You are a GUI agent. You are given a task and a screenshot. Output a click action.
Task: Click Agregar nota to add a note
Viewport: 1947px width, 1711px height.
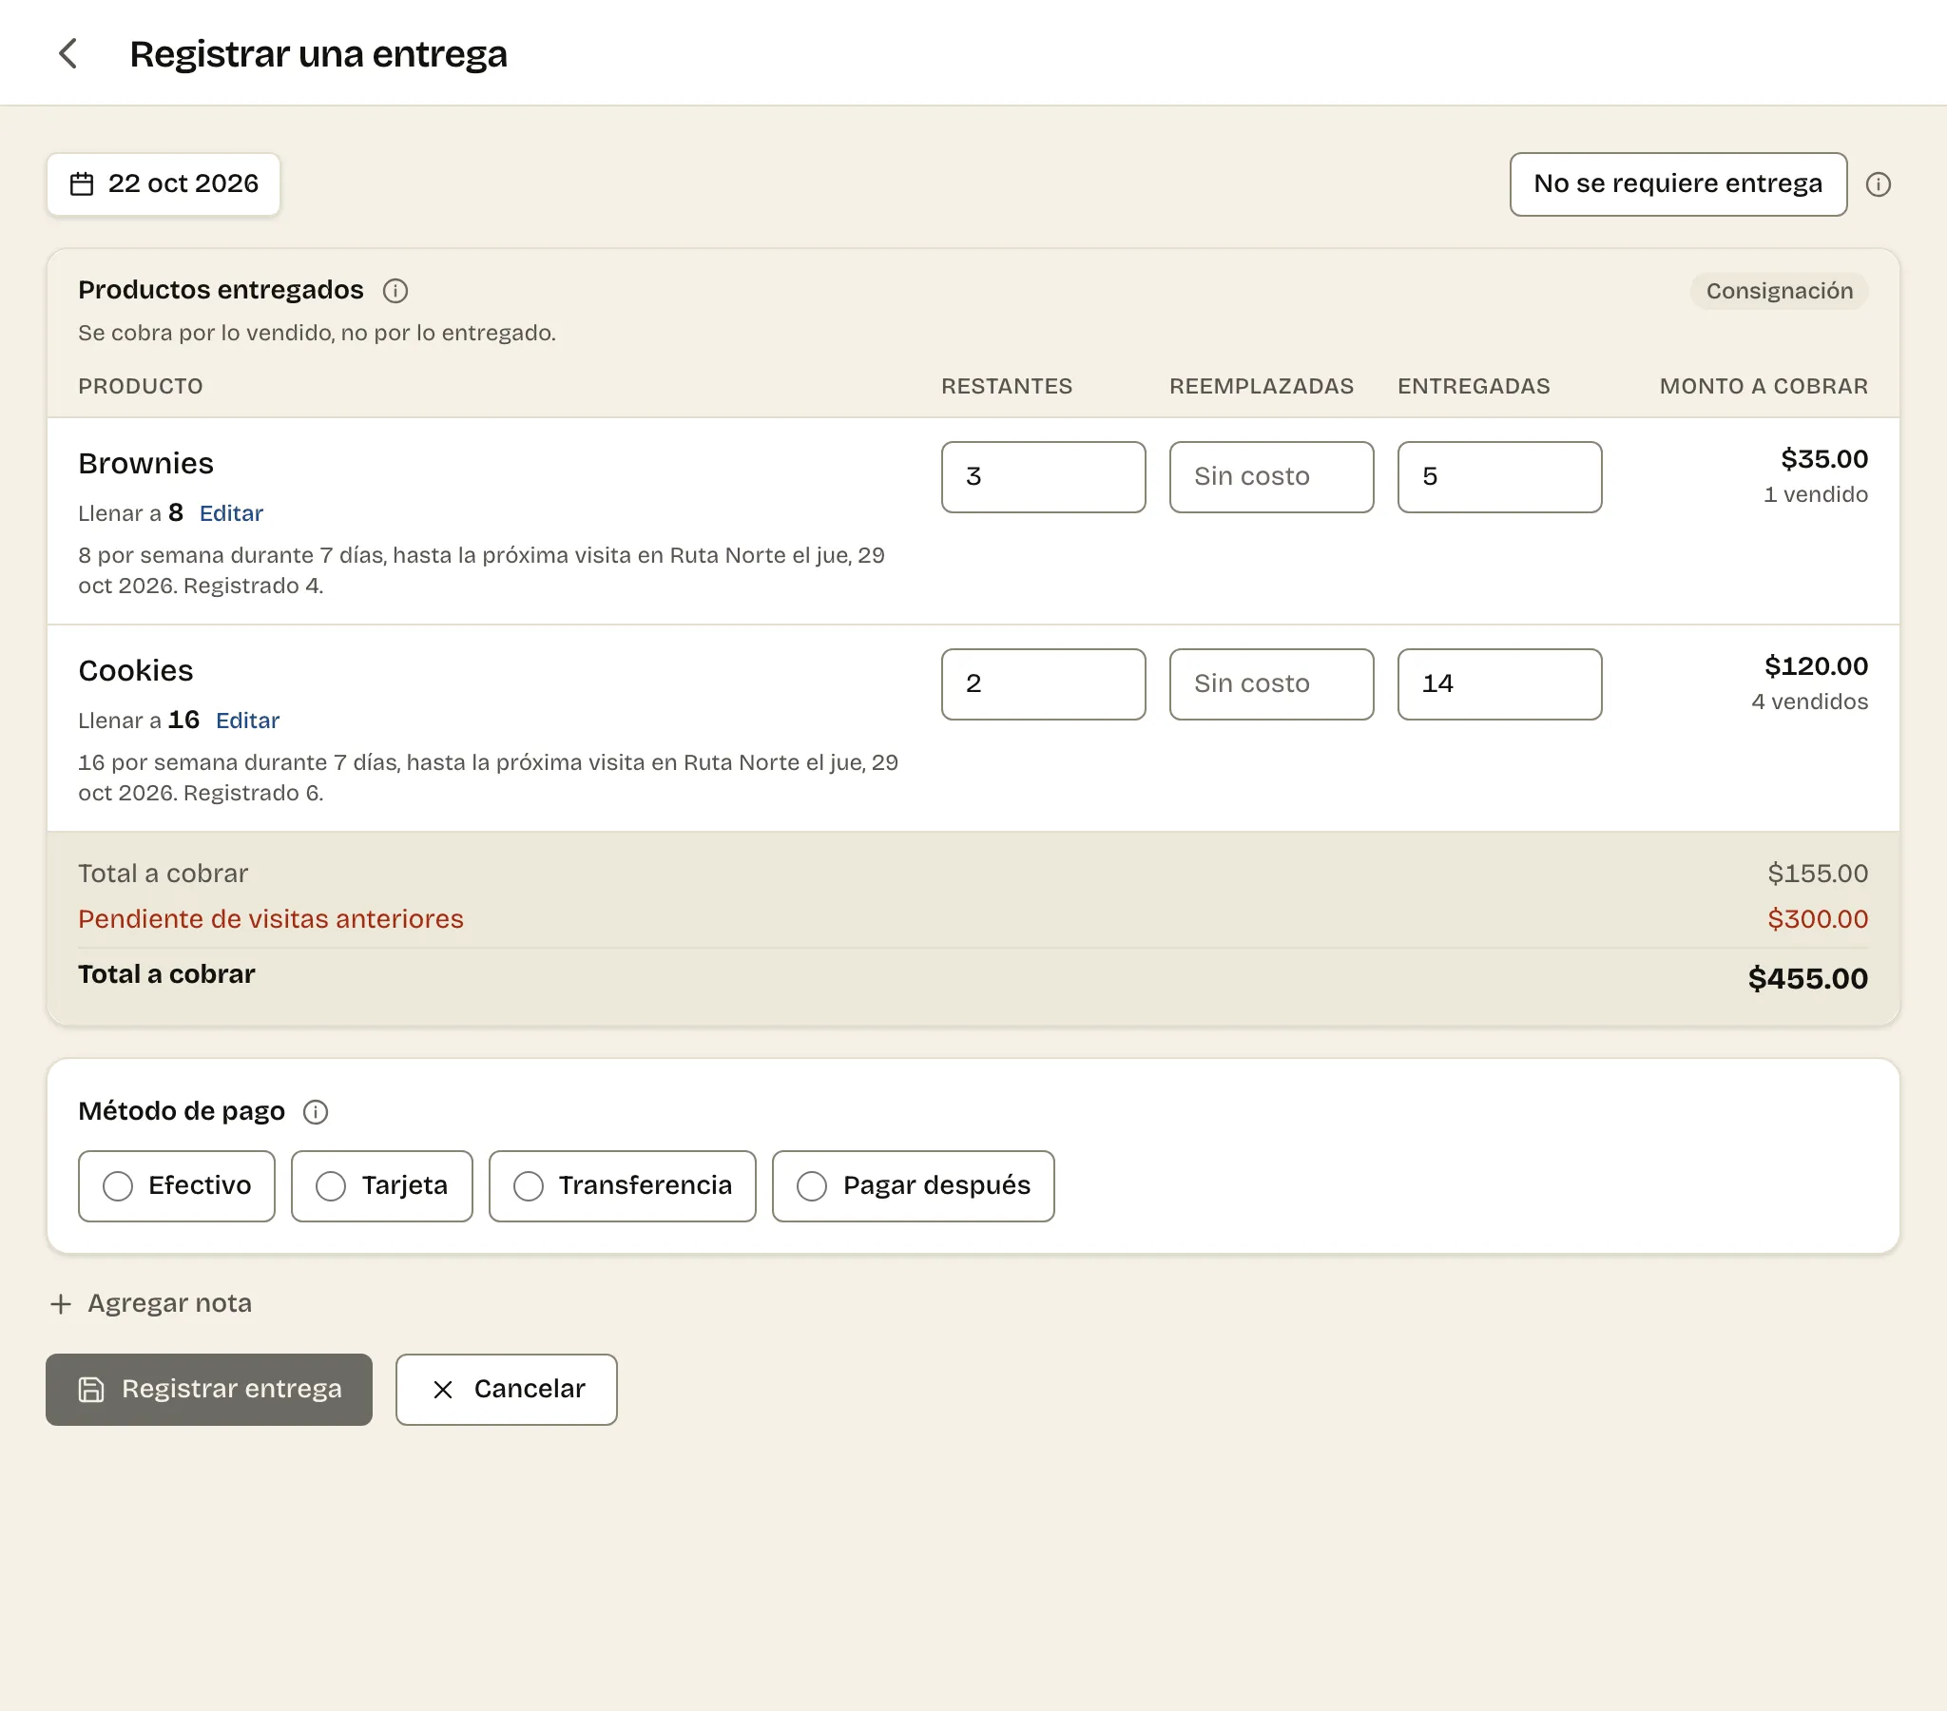coord(151,1303)
